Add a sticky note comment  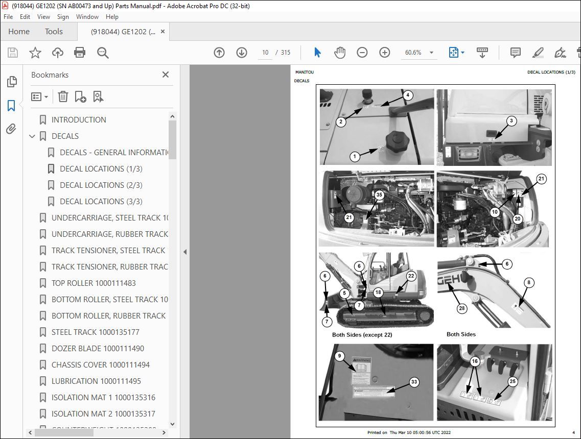(x=515, y=52)
